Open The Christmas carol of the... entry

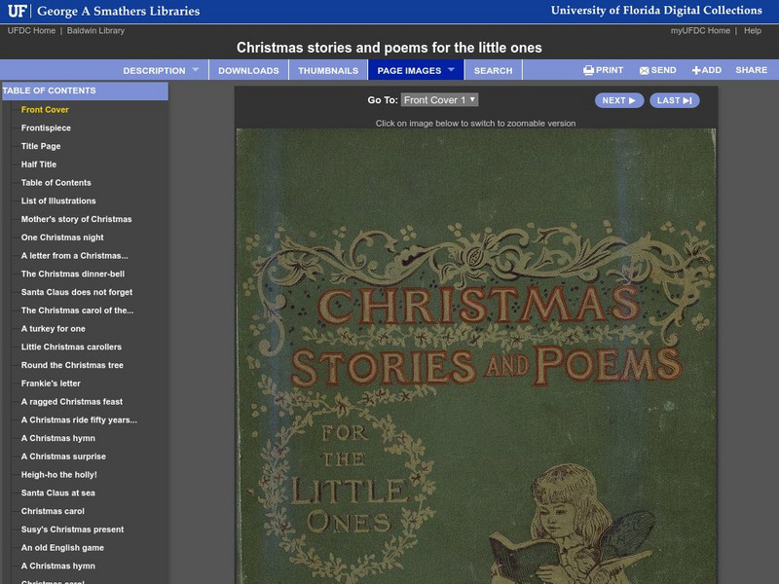tap(77, 310)
